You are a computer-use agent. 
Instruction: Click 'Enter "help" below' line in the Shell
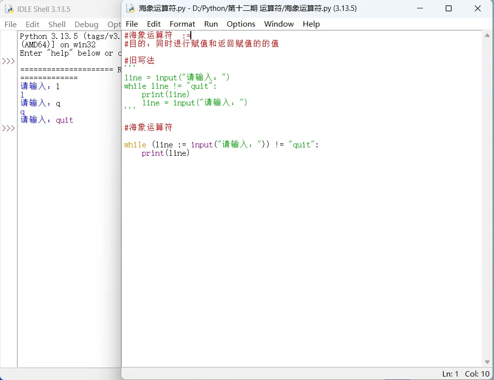pos(70,53)
